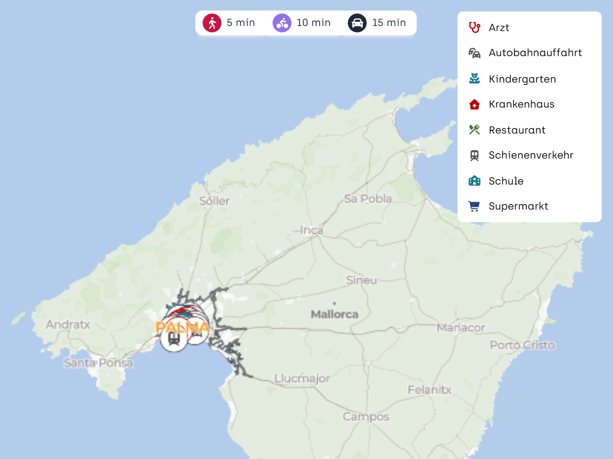Toggle the Schienenverkehr layer in legend
Viewport: 613px width, 459px height.
click(x=531, y=155)
